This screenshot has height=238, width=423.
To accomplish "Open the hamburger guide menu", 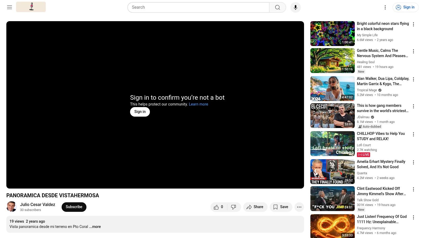I will tap(10, 7).
